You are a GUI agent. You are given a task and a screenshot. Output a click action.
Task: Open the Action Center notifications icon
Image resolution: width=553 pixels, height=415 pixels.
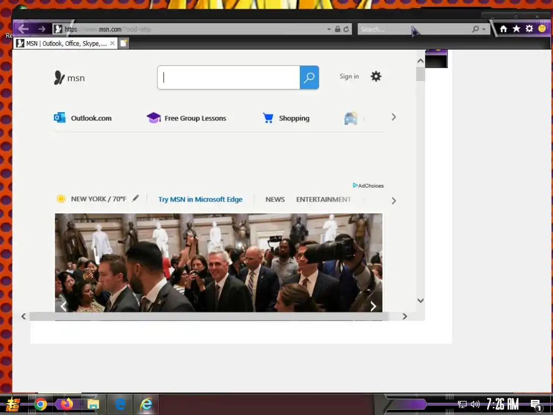point(536,405)
